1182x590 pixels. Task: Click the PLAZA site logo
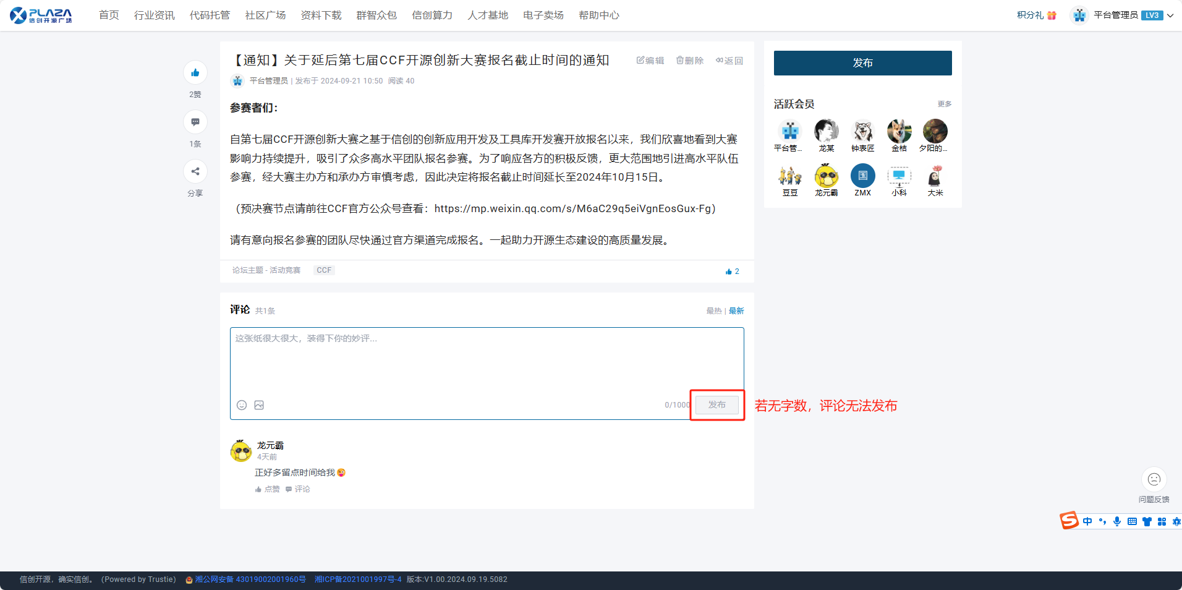click(x=41, y=15)
